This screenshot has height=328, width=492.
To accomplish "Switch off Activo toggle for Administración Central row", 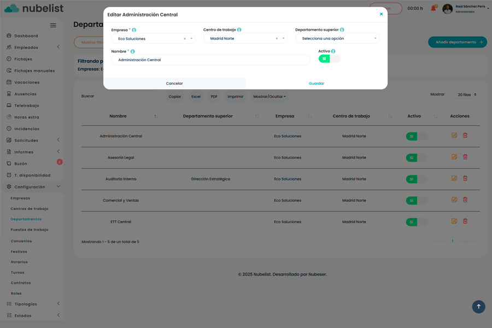I will [417, 136].
